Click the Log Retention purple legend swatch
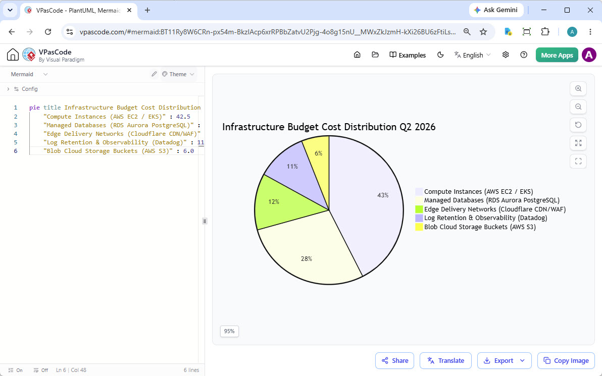Image resolution: width=602 pixels, height=376 pixels. click(419, 218)
